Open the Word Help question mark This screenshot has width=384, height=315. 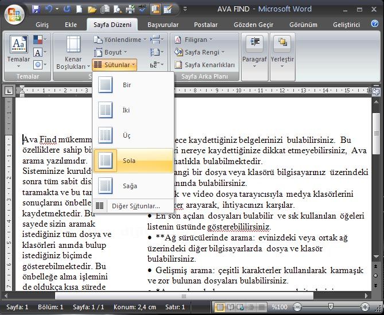click(x=375, y=24)
